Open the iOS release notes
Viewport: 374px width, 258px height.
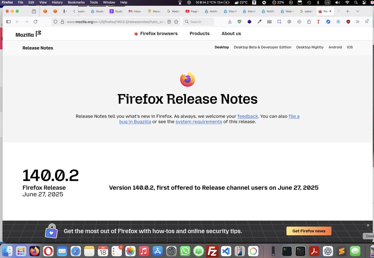[350, 47]
